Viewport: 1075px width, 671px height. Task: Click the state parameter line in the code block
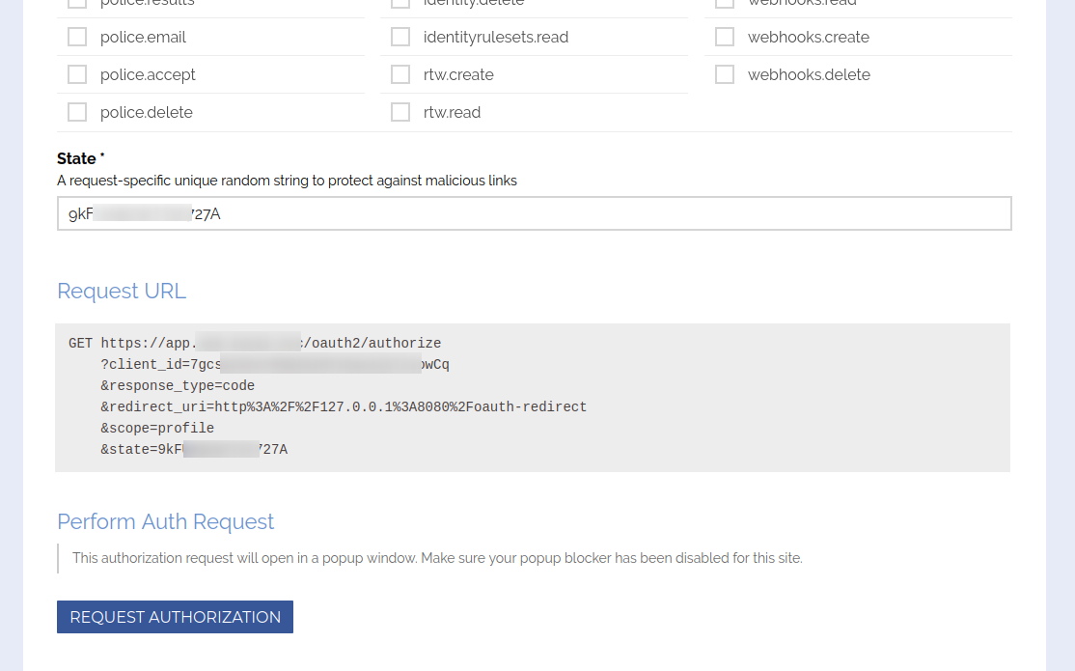[193, 450]
